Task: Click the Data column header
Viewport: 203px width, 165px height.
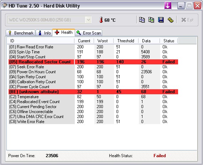Action: click(149, 41)
